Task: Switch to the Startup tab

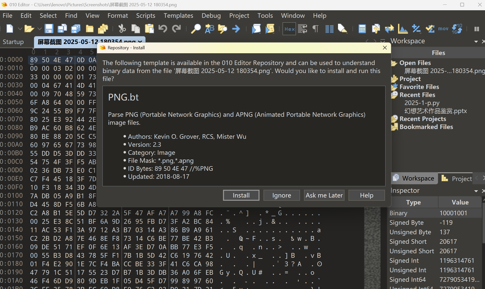Action: (13, 42)
